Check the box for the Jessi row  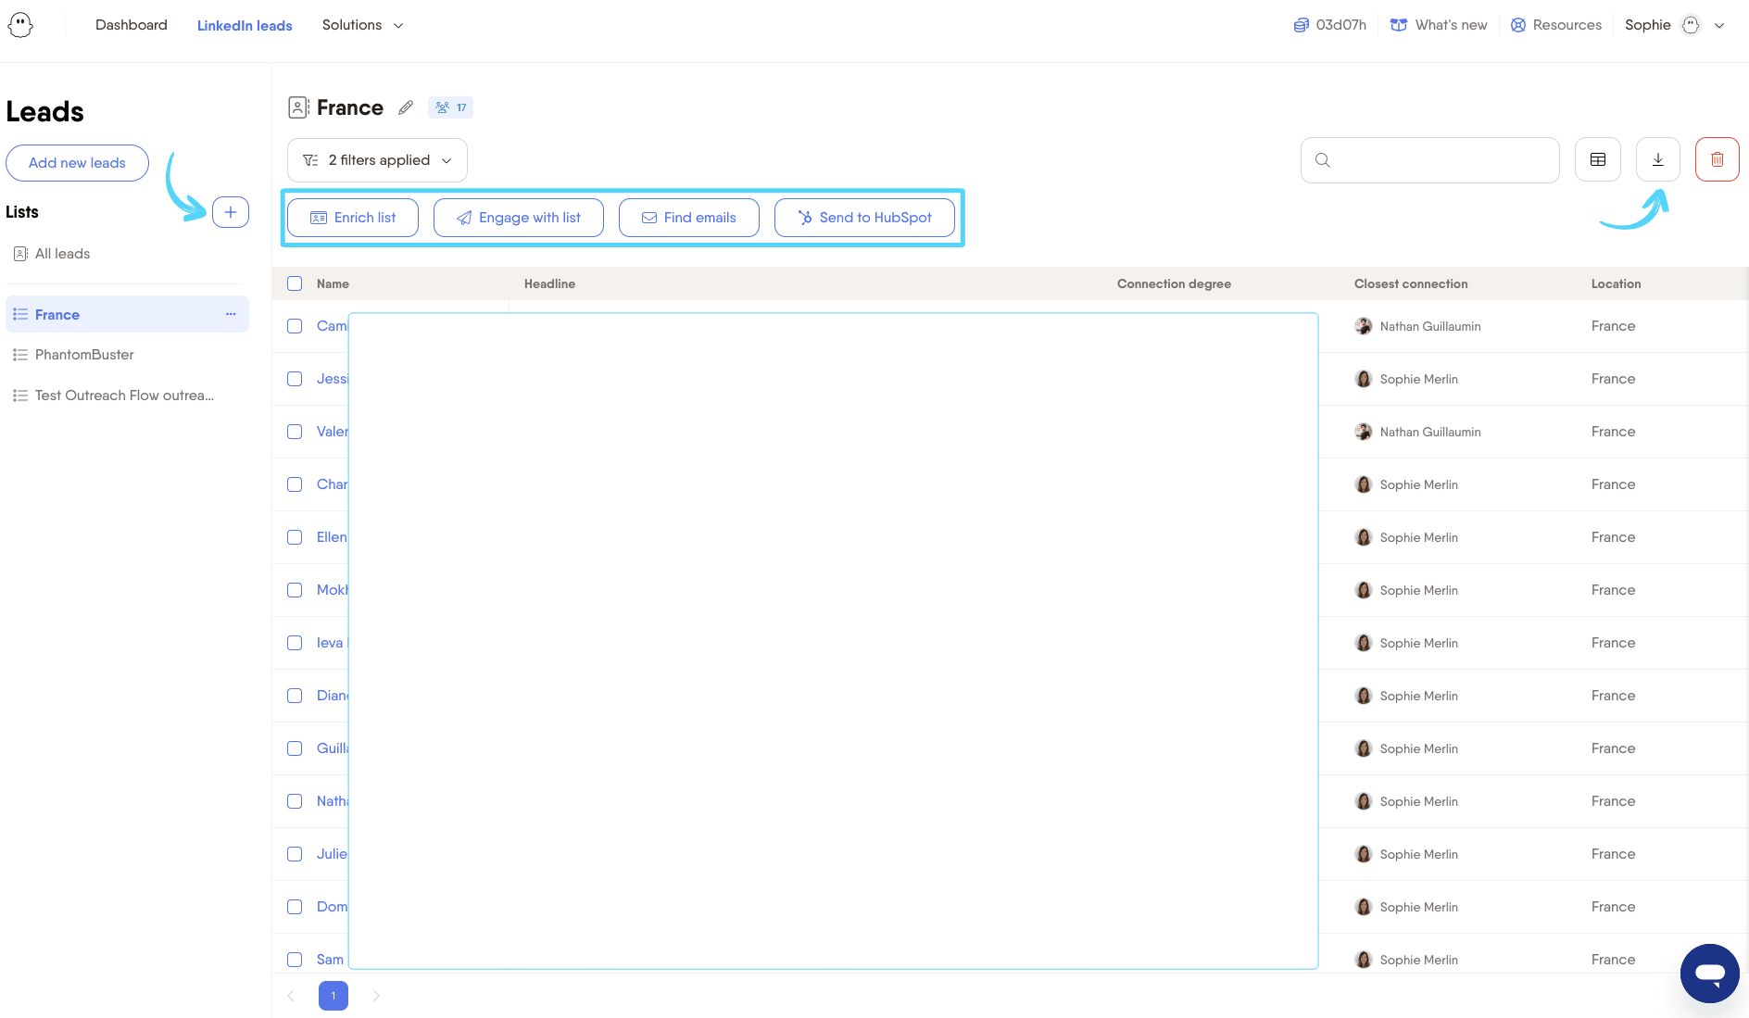tap(295, 379)
